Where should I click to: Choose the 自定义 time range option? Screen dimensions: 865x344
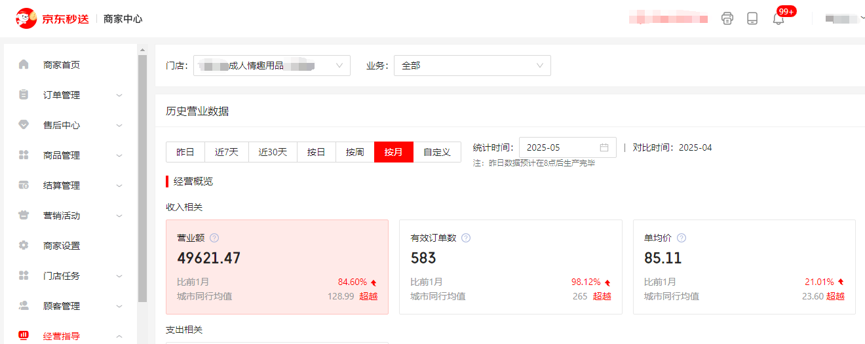click(437, 152)
